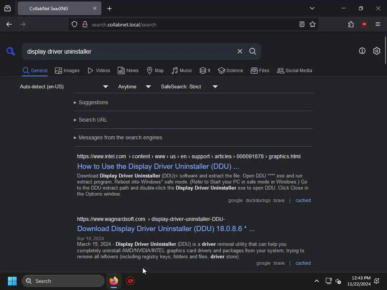Viewport: 387px width, 290px height.
Task: Open Auto-detect (en-US) language dropdown
Action: pyautogui.click(x=64, y=86)
